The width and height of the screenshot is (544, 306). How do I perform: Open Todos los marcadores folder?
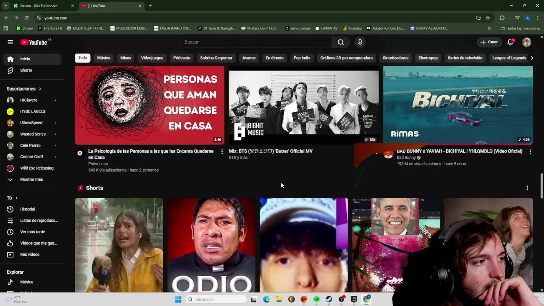coord(520,28)
